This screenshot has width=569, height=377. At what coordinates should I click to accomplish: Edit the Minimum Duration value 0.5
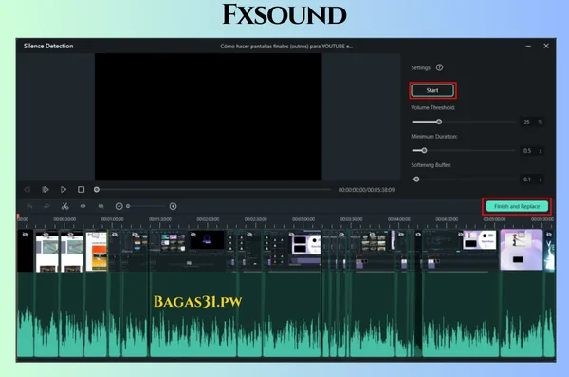coord(527,150)
